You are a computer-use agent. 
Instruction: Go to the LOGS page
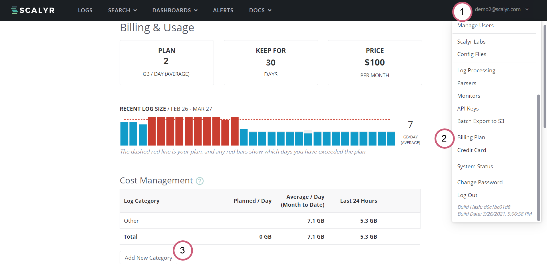(85, 10)
